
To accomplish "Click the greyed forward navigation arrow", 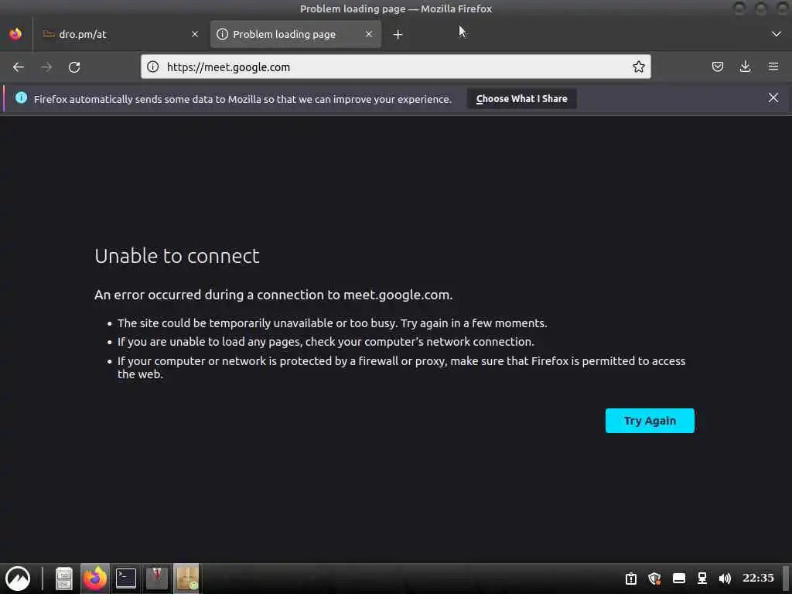I will coord(46,67).
